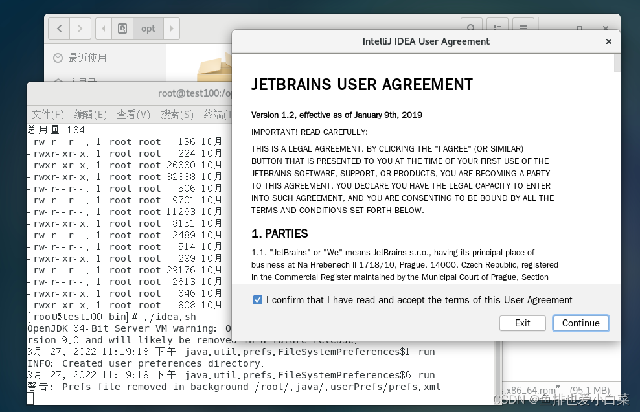The width and height of the screenshot is (640, 412).
Task: Go back in the file manager
Action: pos(59,29)
